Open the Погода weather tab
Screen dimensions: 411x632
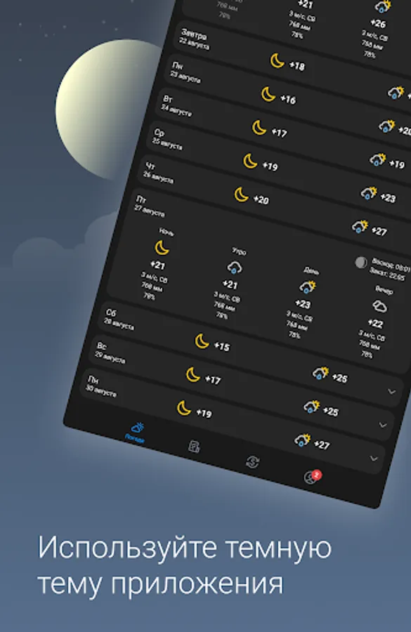[x=136, y=433]
